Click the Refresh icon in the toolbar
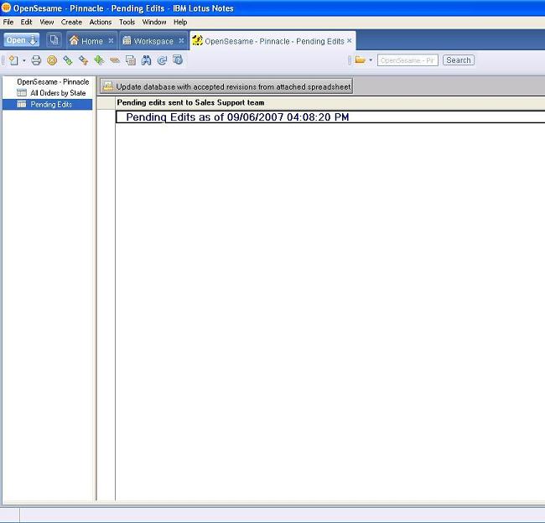This screenshot has height=523, width=545. pos(162,60)
